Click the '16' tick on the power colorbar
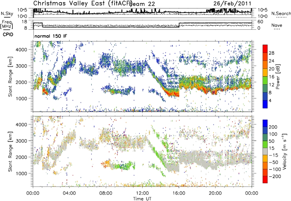This screenshot has width=291, height=201. [271, 77]
